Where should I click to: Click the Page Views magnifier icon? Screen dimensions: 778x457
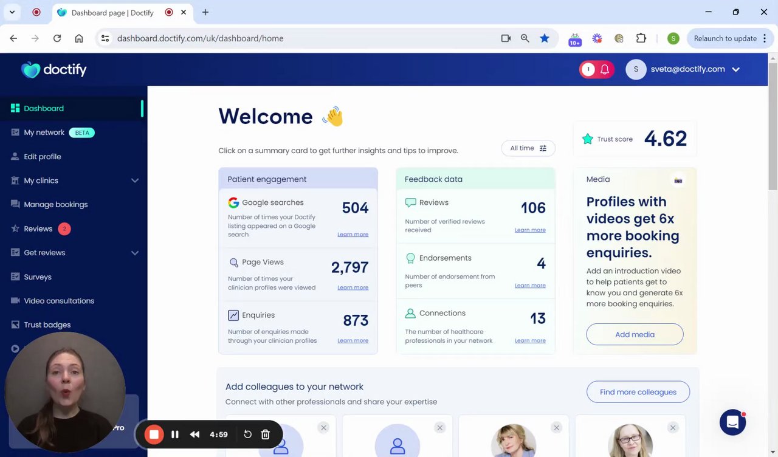233,263
